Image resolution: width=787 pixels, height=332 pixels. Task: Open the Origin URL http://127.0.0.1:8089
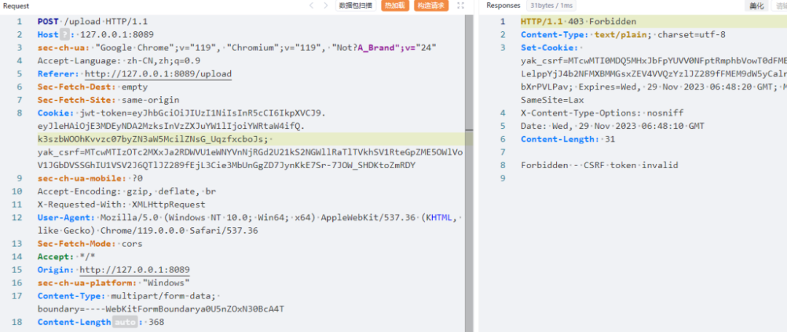135,269
